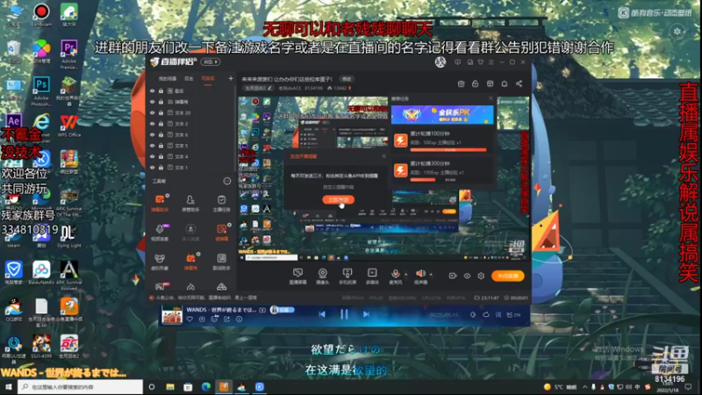Open the 虚拟形象 virtual avatar tool

(x=160, y=262)
